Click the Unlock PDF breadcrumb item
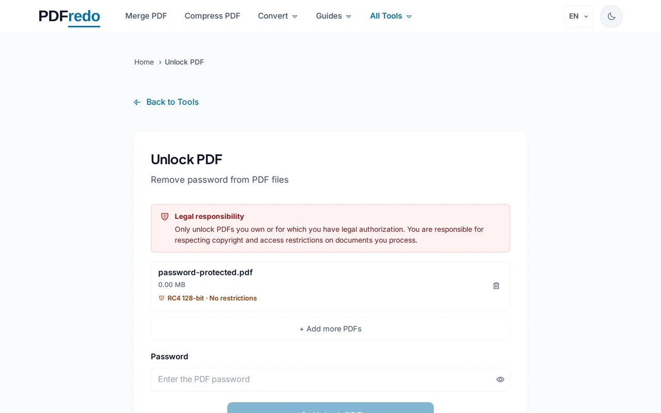Image resolution: width=661 pixels, height=413 pixels. [x=184, y=62]
